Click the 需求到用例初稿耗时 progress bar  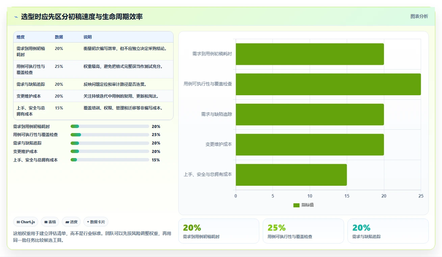110,126
